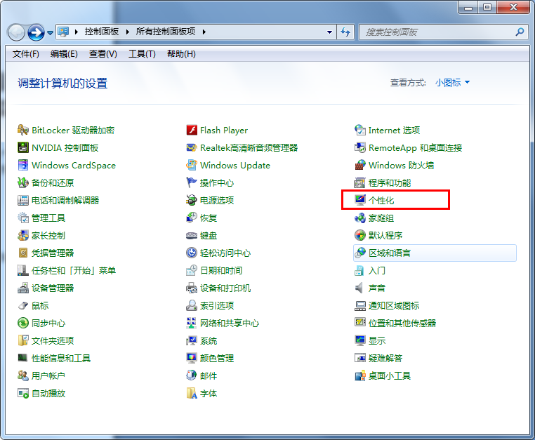The width and height of the screenshot is (535, 440).
Task: Open the 文件夹选项 icon
Action: click(23, 340)
